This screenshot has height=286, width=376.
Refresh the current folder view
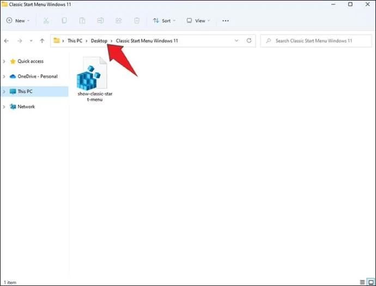point(249,40)
